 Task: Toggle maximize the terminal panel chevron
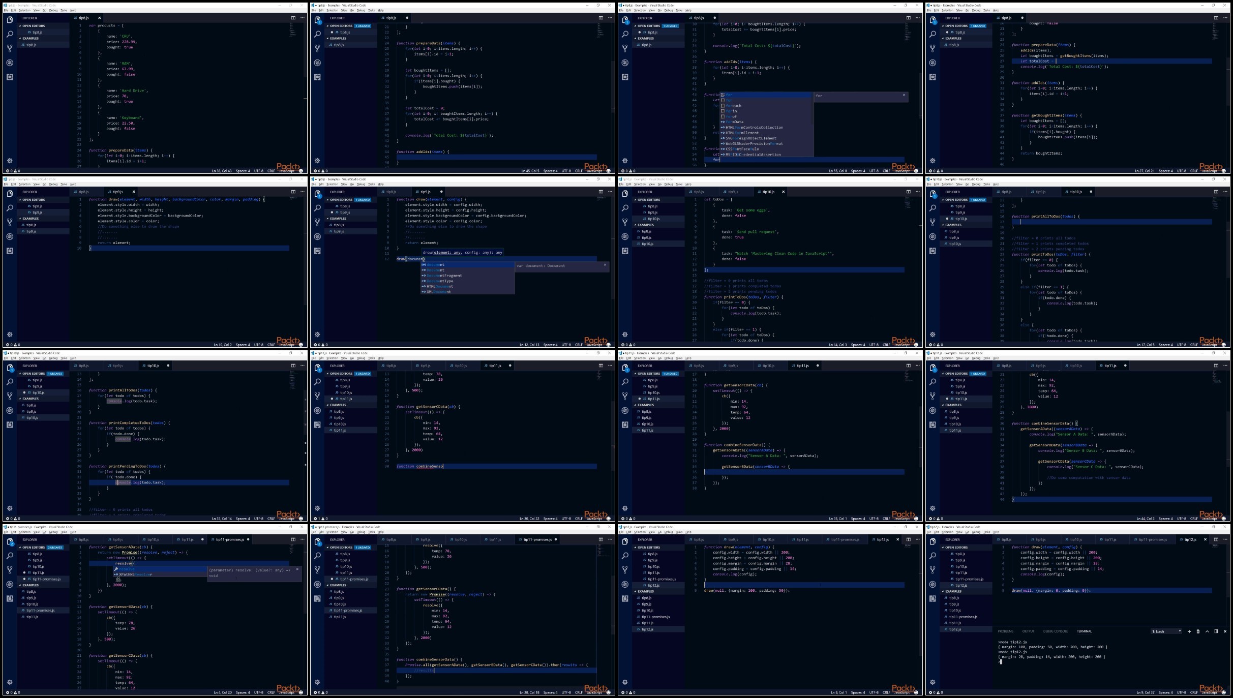point(1208,631)
